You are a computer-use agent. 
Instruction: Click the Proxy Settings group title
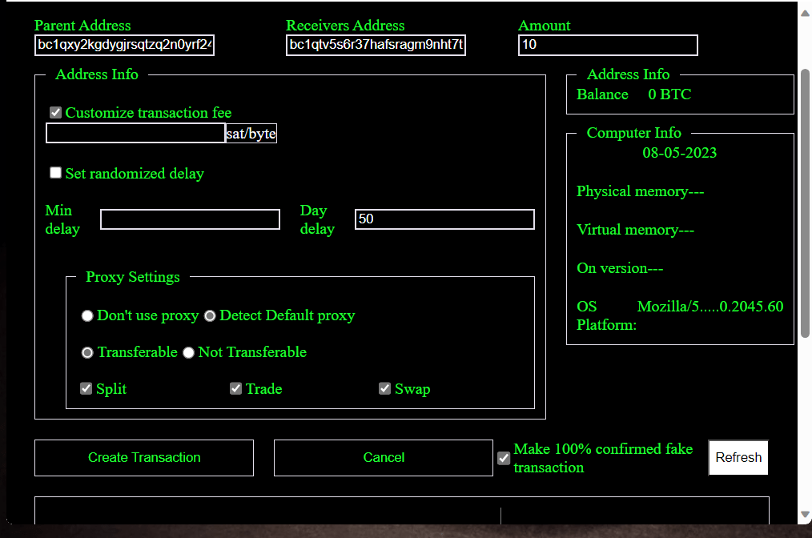click(133, 277)
